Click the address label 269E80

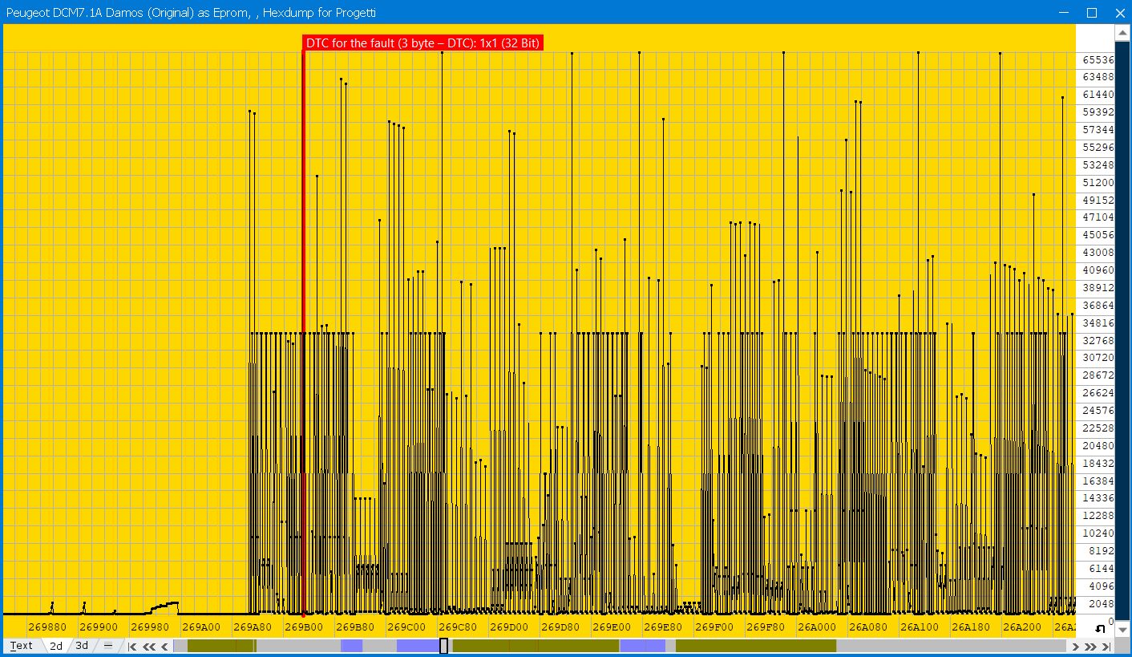click(x=663, y=627)
